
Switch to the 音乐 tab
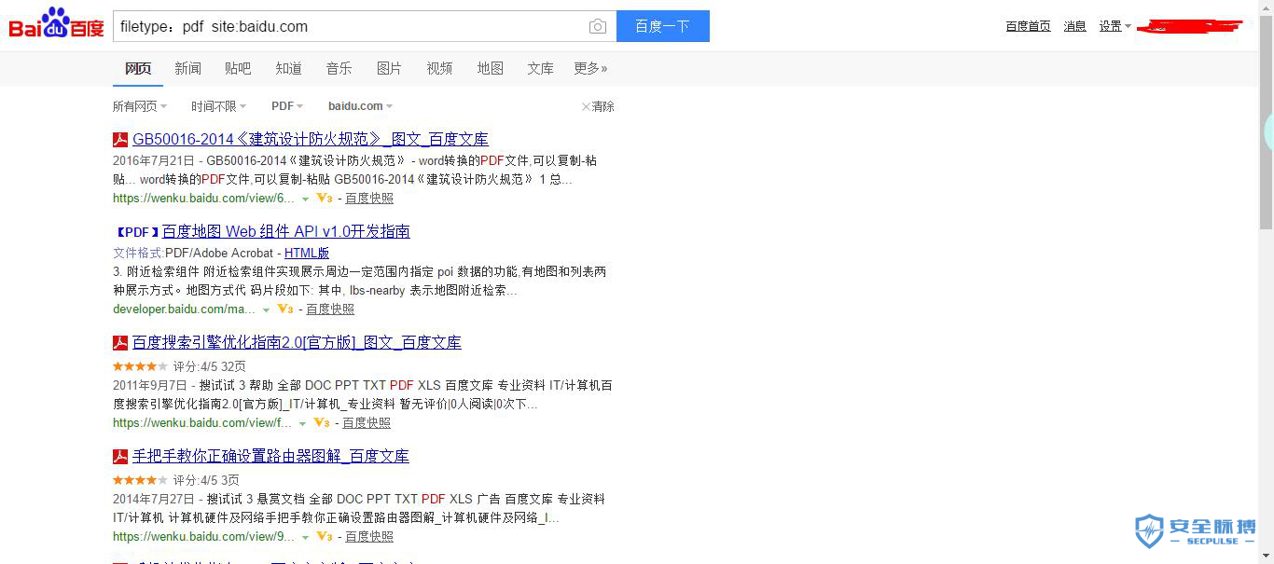[x=339, y=68]
